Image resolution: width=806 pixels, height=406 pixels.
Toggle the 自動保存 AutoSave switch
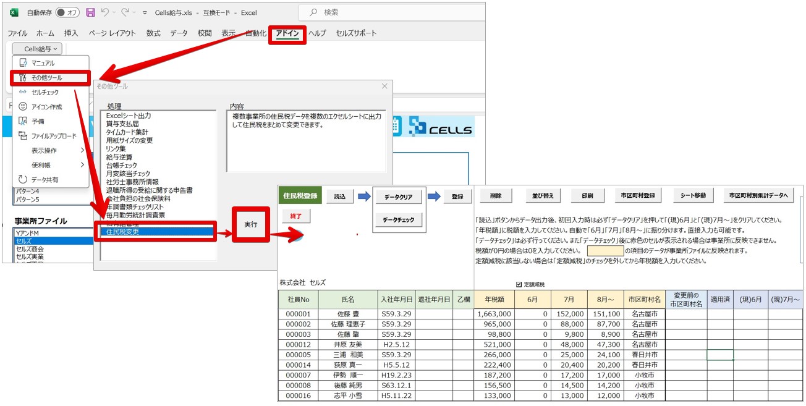point(67,12)
